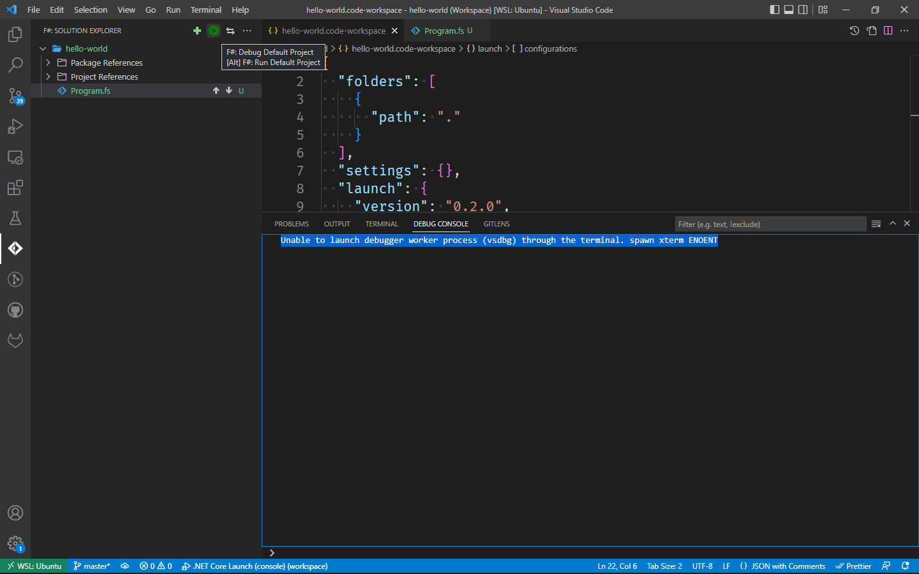Open the Extensions view
Image resolution: width=919 pixels, height=574 pixels.
[15, 188]
